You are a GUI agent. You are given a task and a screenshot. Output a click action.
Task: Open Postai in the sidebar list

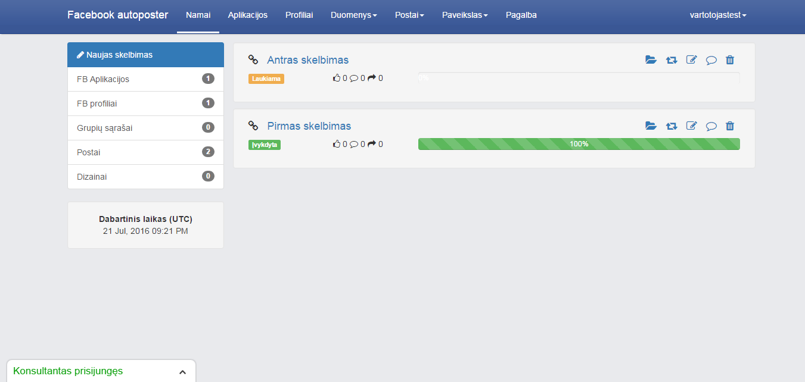pos(145,152)
